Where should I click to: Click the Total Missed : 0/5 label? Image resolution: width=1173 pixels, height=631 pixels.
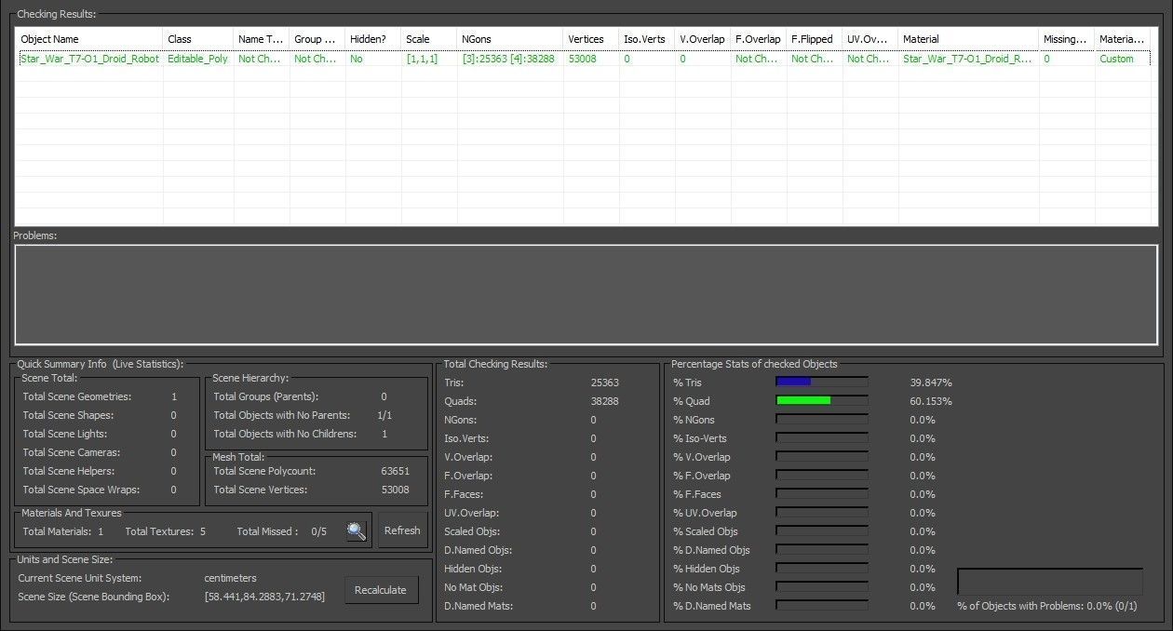click(x=282, y=531)
